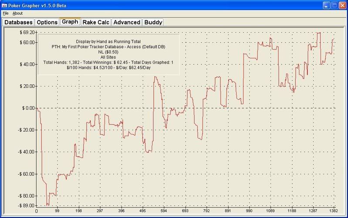Click the 99 x-axis hand label
This screenshot has width=348, height=218.
[x=57, y=211]
